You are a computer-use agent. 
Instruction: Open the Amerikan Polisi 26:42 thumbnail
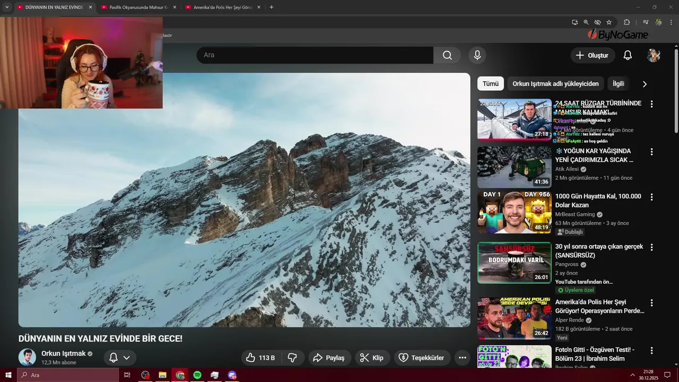[x=515, y=318]
